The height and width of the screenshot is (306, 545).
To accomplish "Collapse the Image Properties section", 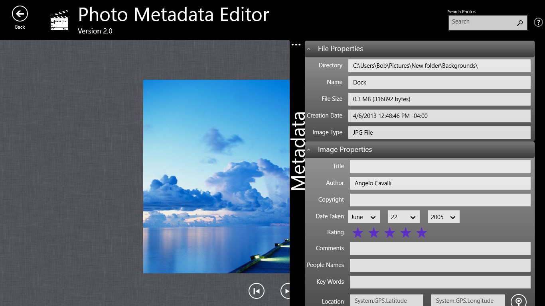I will pos(309,150).
